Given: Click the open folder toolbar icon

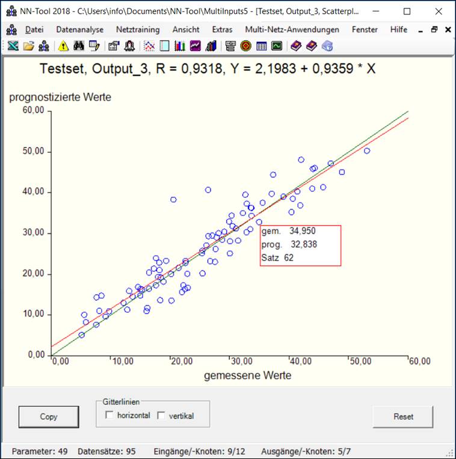Looking at the screenshot, I should pyautogui.click(x=28, y=46).
